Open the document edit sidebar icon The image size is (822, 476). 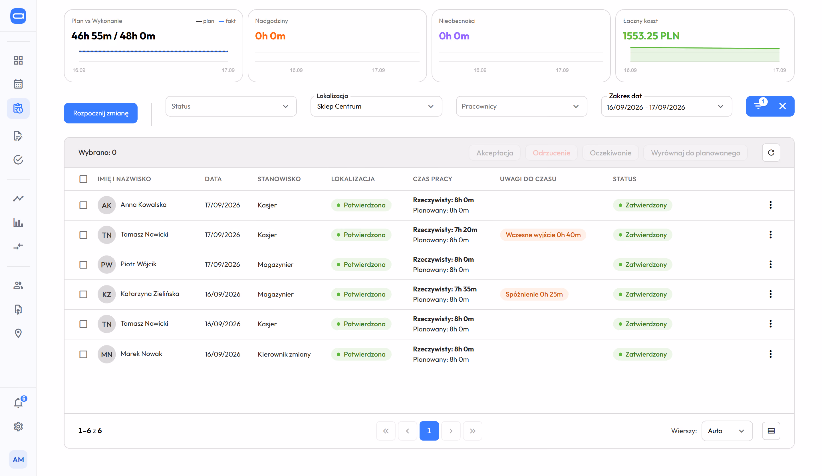[18, 136]
